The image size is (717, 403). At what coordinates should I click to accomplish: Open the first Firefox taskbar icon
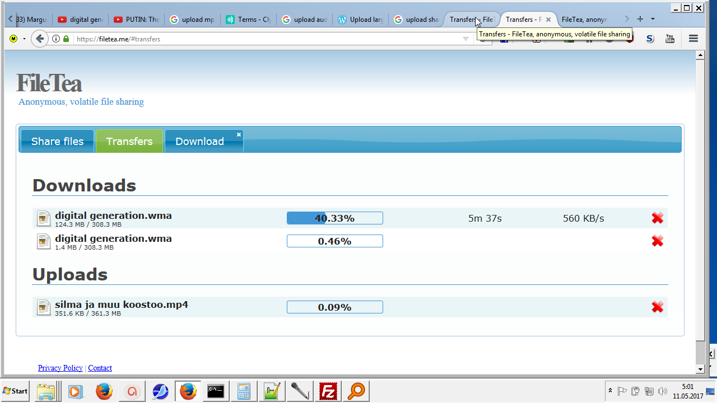(x=104, y=391)
